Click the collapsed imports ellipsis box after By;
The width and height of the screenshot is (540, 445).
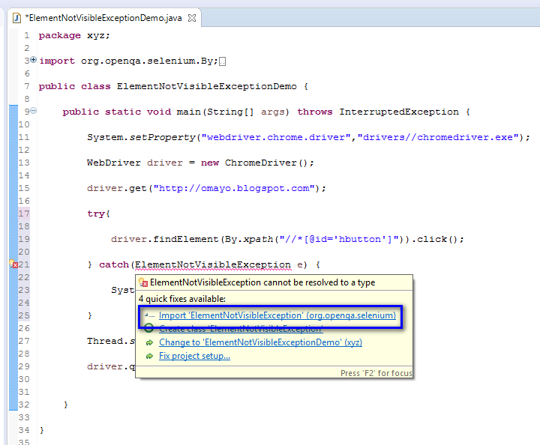click(223, 61)
